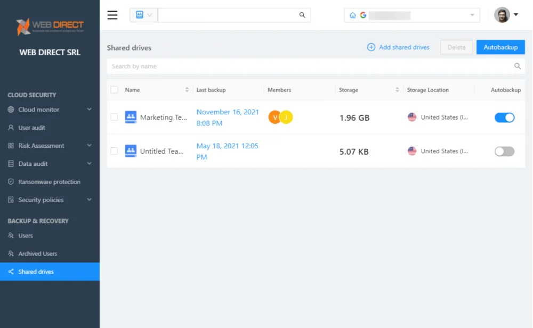The height and width of the screenshot is (328, 533).
Task: Open November 16, 2021 backup link
Action: tap(228, 117)
